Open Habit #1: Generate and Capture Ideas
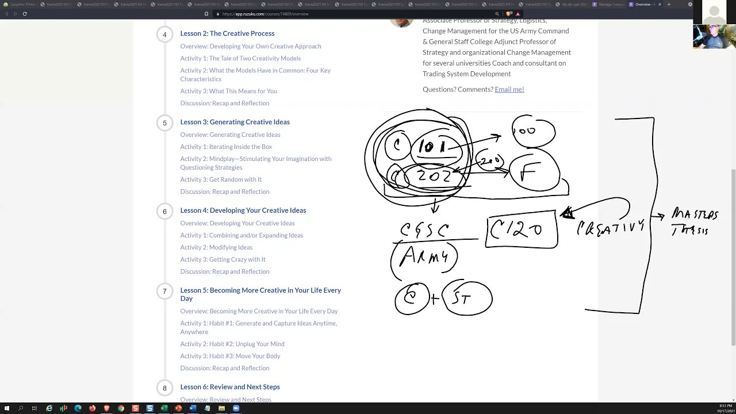This screenshot has height=414, width=736. pos(259,327)
